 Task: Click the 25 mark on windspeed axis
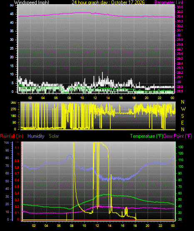[x=12, y=48]
